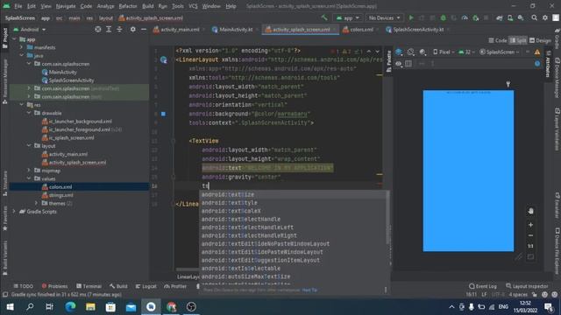This screenshot has width=561, height=315.
Task: Open strings.xml in project tree
Action: [x=60, y=195]
